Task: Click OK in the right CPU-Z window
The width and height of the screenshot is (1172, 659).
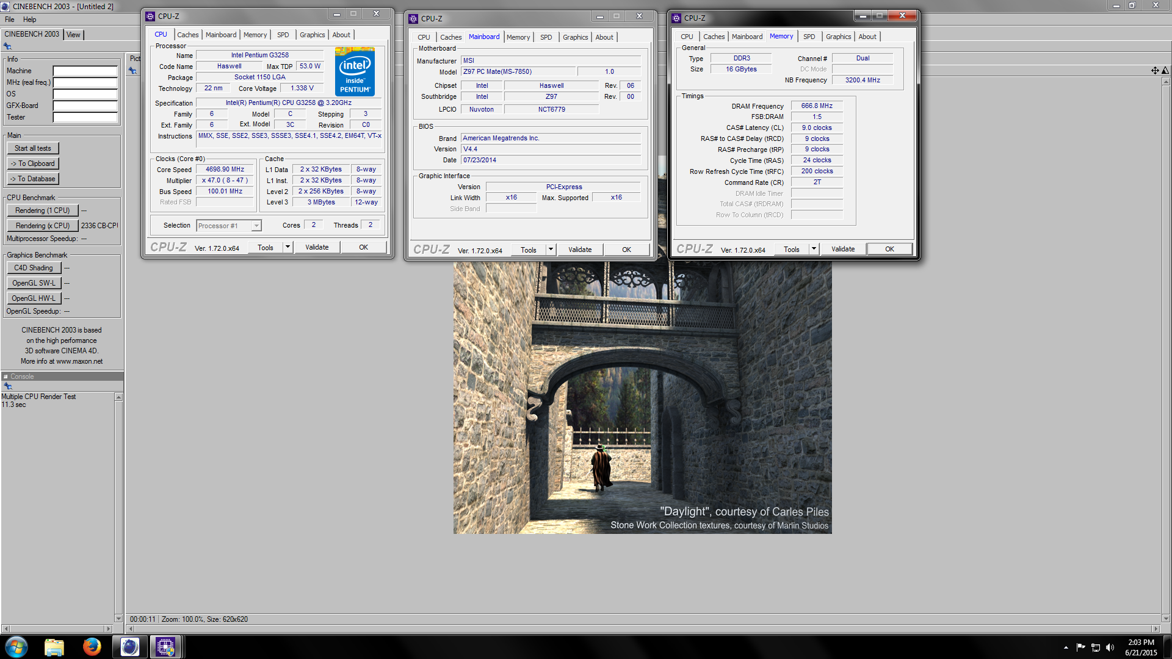Action: [889, 249]
